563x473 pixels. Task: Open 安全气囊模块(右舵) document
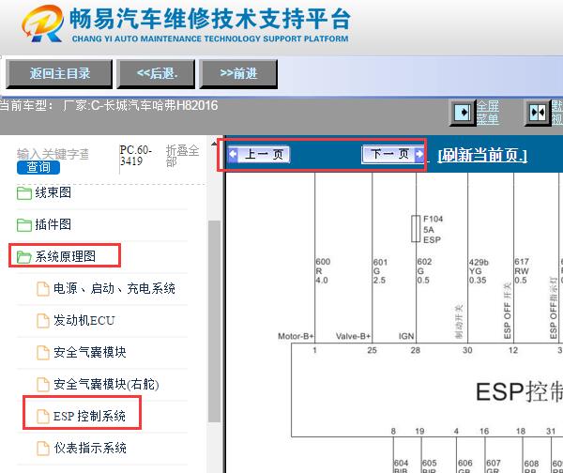tap(106, 384)
